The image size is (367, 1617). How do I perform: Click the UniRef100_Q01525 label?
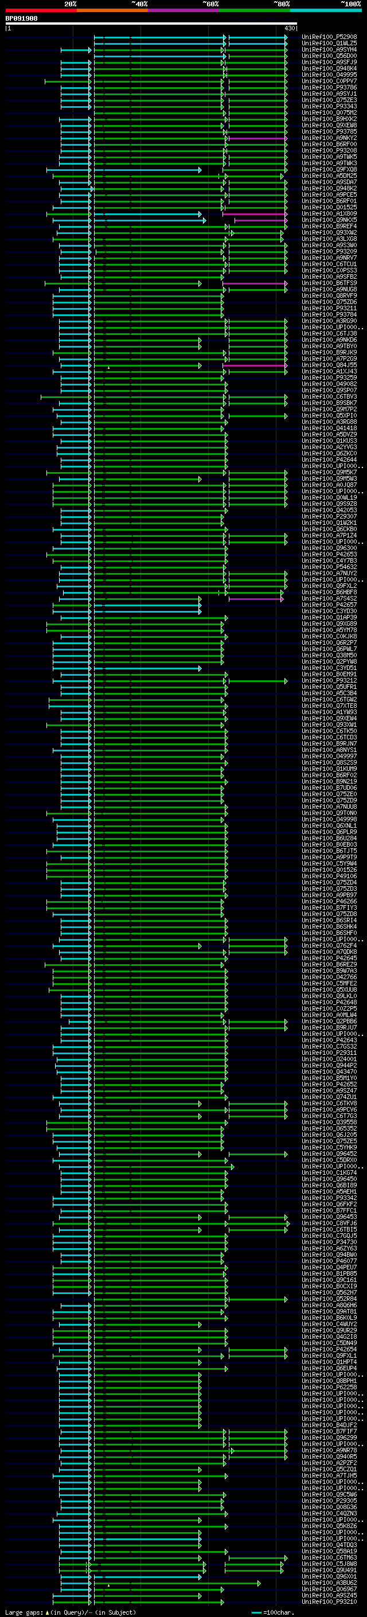click(x=329, y=207)
